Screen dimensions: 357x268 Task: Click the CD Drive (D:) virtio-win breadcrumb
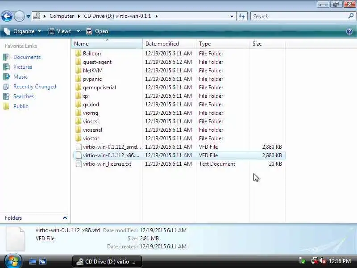tap(117, 16)
